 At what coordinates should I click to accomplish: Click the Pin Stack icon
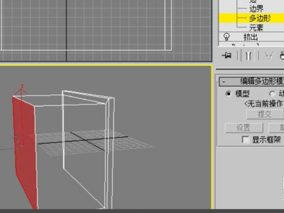click(227, 55)
